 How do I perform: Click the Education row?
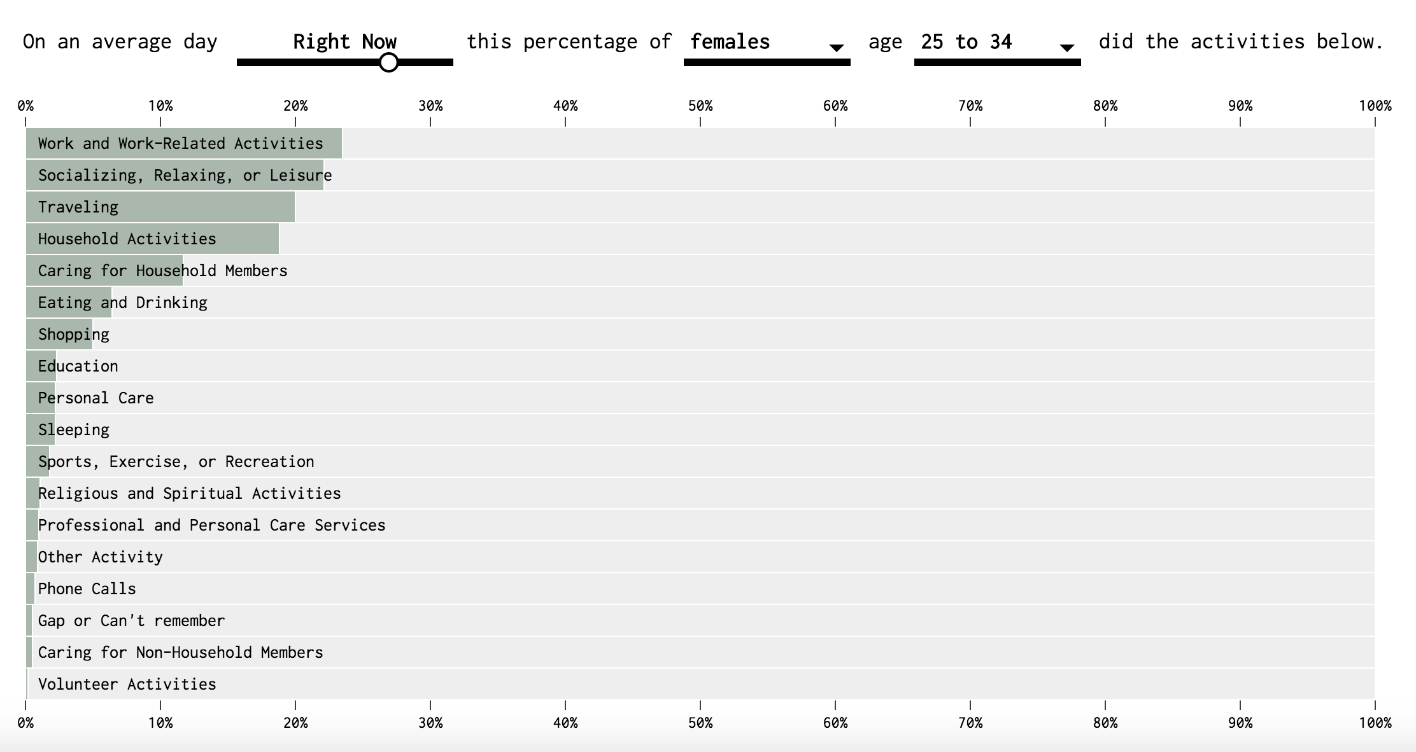tap(700, 366)
